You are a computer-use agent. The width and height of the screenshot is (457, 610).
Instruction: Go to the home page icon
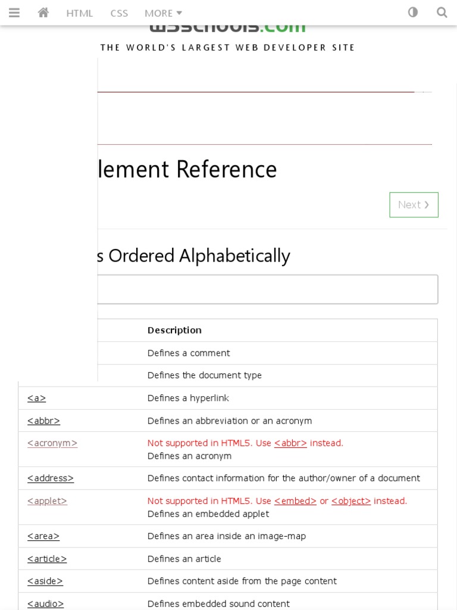point(43,13)
